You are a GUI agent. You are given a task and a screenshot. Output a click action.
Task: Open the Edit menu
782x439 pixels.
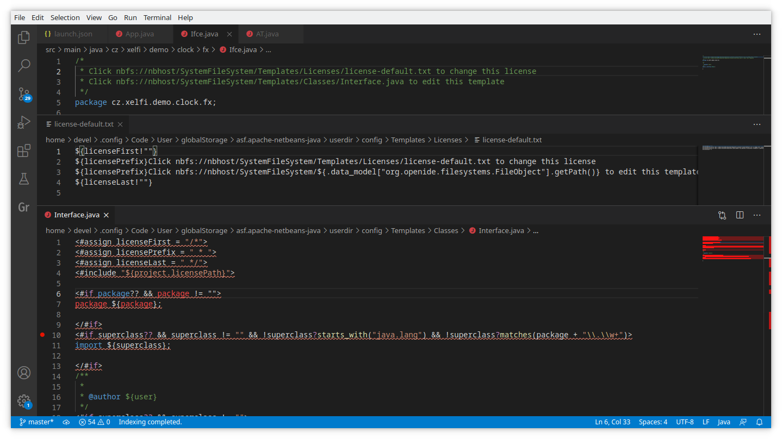coord(38,17)
